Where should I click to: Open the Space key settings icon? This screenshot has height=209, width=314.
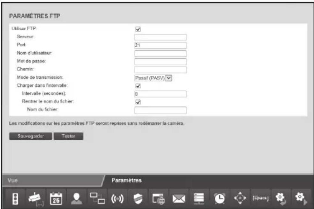(260, 198)
